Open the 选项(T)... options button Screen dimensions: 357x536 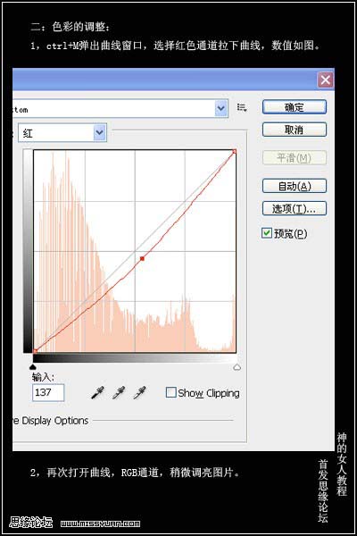click(x=295, y=208)
